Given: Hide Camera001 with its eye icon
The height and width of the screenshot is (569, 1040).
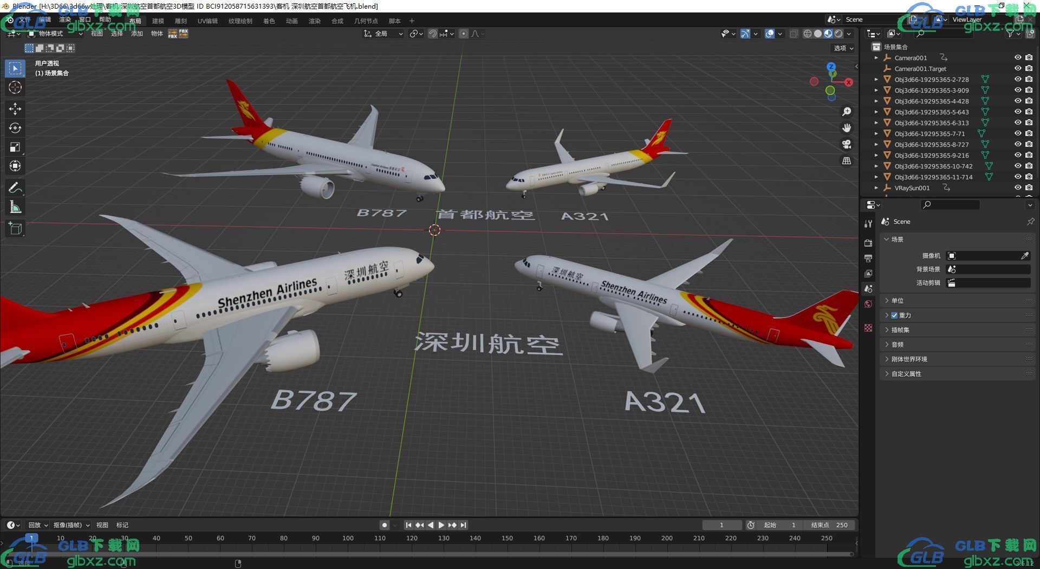Looking at the screenshot, I should tap(1018, 57).
